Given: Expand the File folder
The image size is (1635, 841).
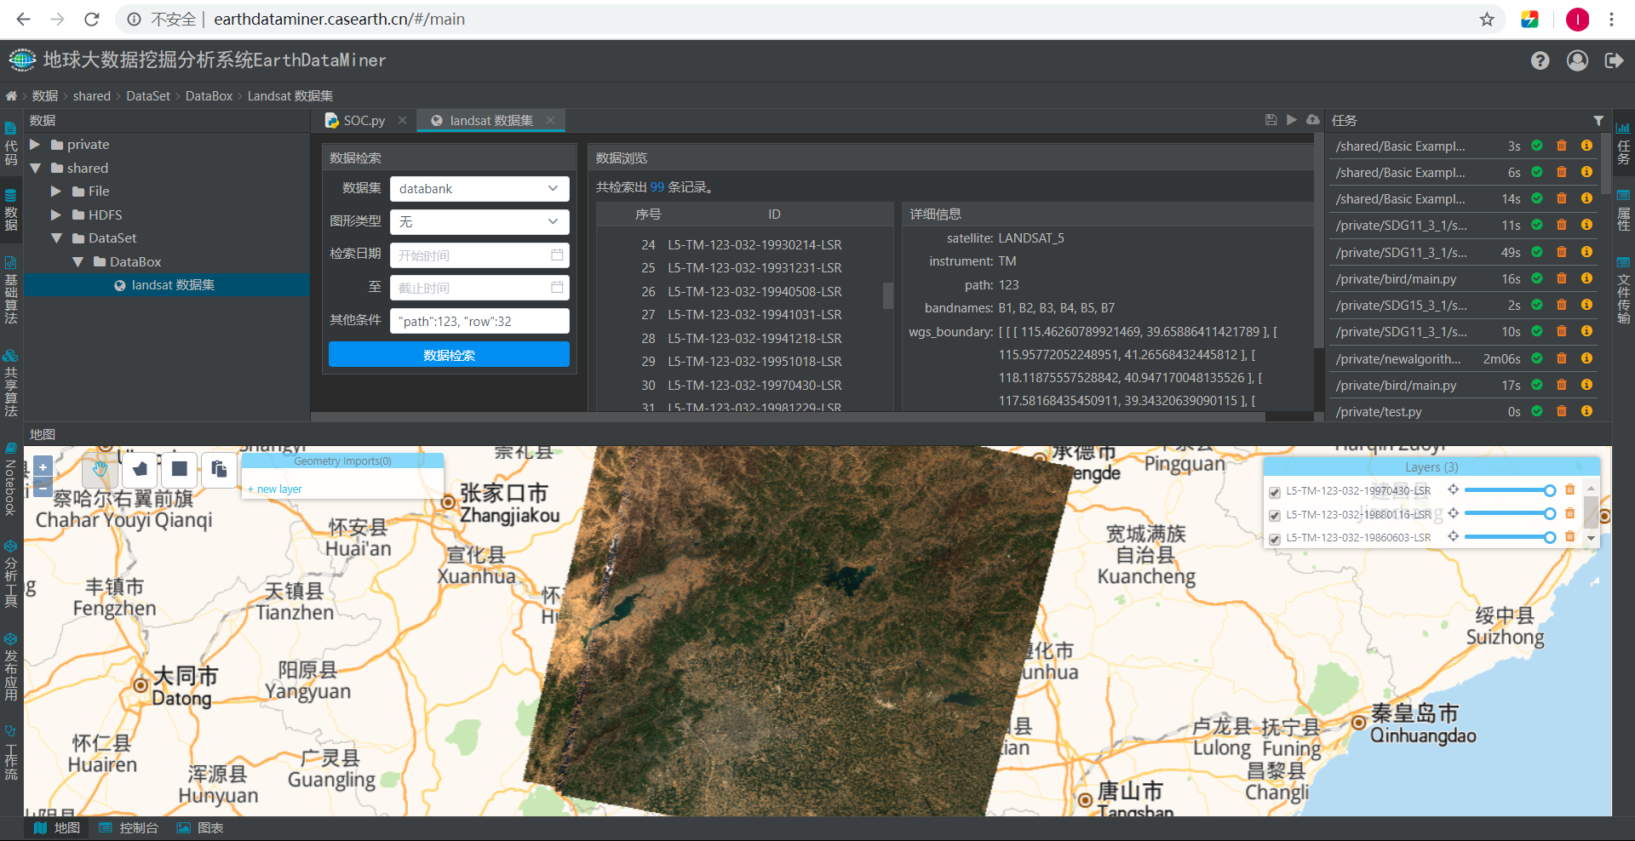Looking at the screenshot, I should click(56, 192).
